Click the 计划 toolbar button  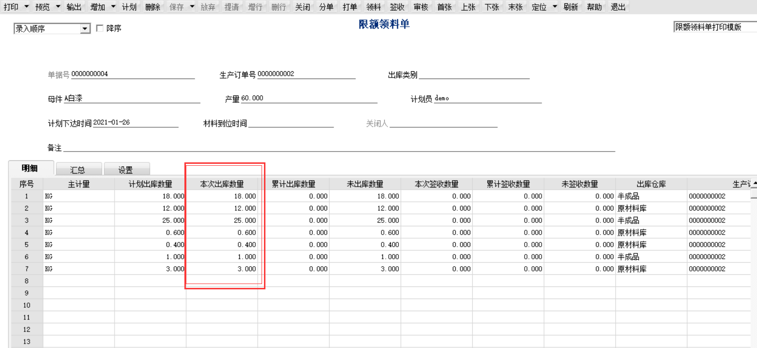tap(129, 7)
